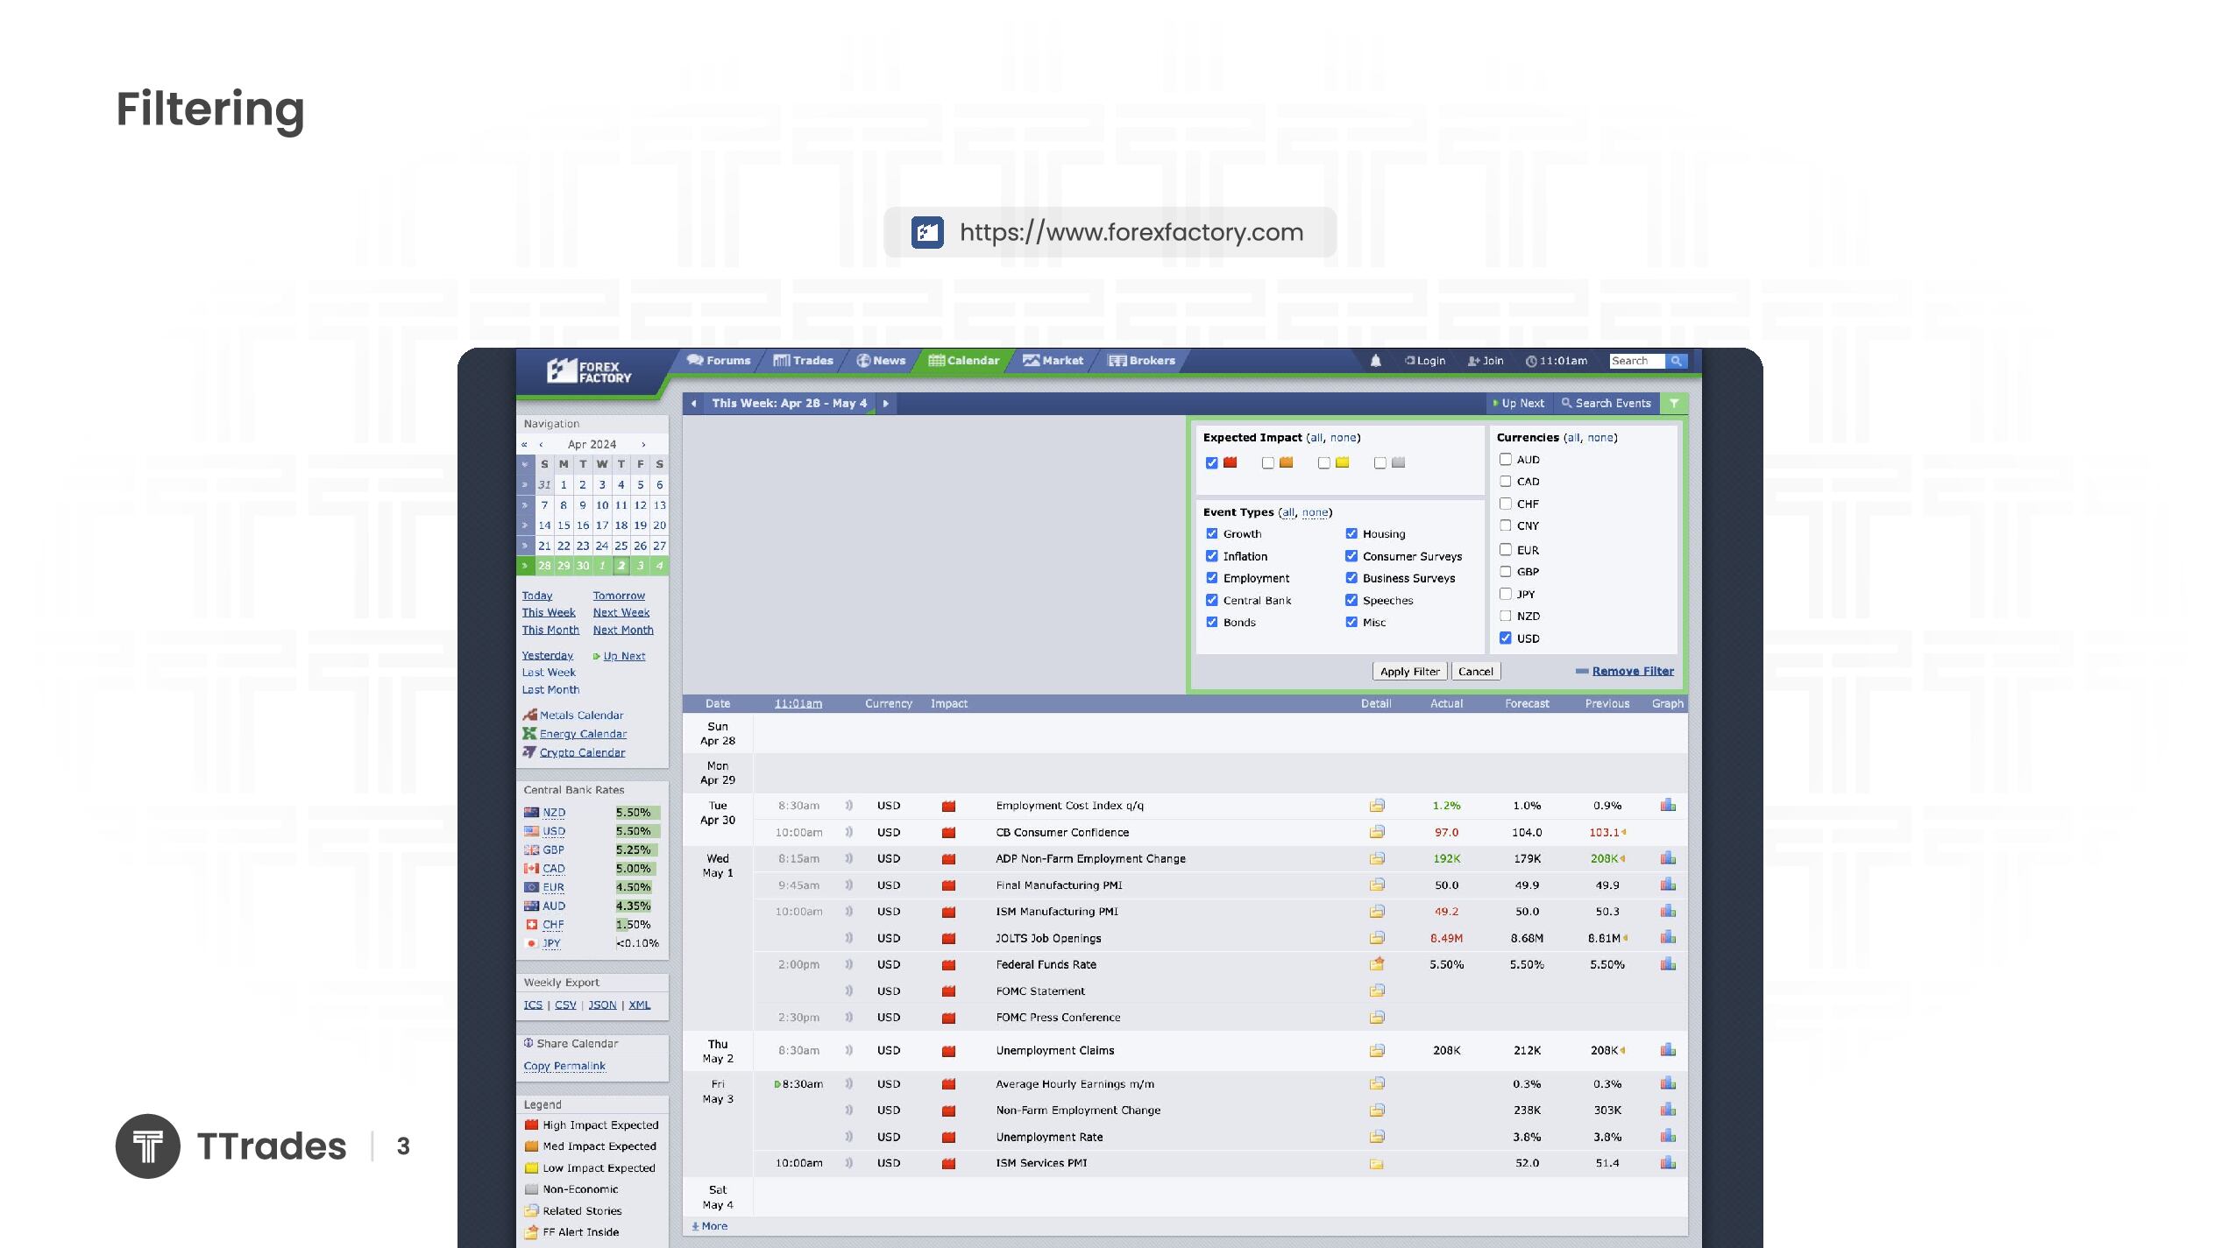Click the header Search input field
The image size is (2220, 1248).
(x=1636, y=361)
